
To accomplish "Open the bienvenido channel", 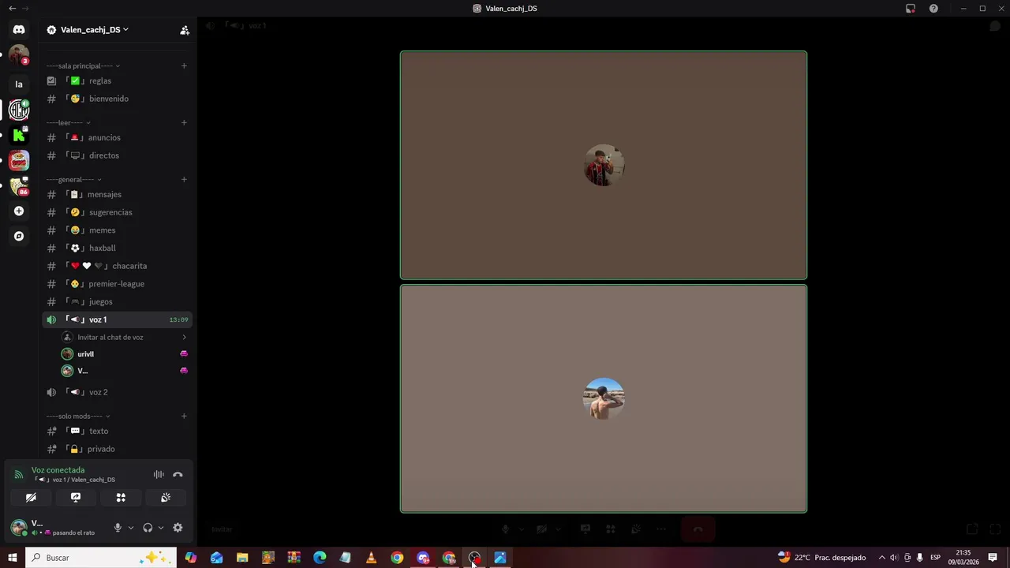I will [x=117, y=99].
